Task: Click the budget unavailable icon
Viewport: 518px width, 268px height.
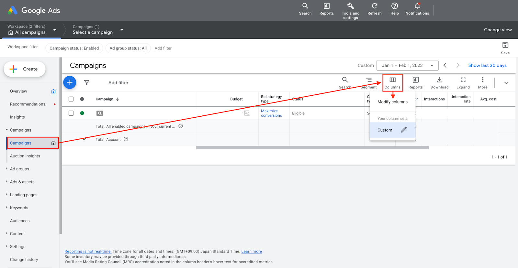Action: (247, 113)
